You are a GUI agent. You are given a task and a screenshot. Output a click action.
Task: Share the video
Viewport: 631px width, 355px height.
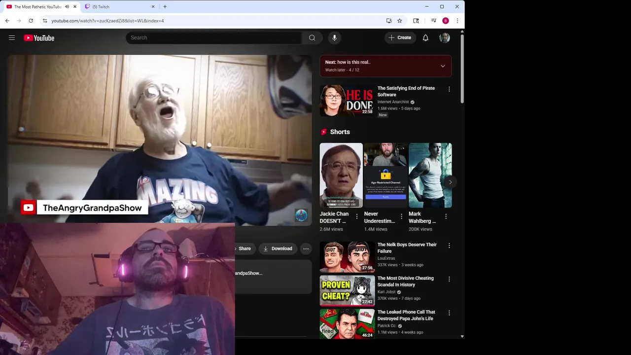[x=244, y=248]
